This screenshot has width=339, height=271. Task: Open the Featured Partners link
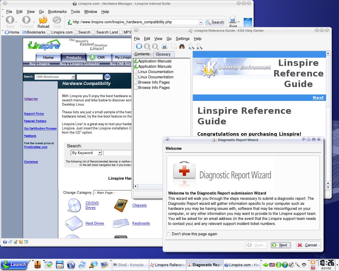35,121
